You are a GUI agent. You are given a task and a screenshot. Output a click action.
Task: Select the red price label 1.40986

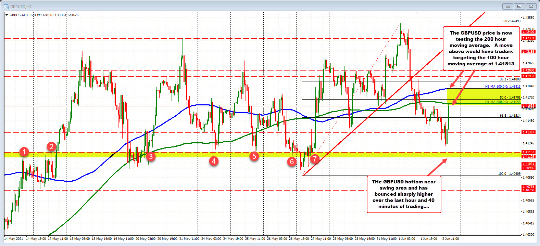point(528,168)
